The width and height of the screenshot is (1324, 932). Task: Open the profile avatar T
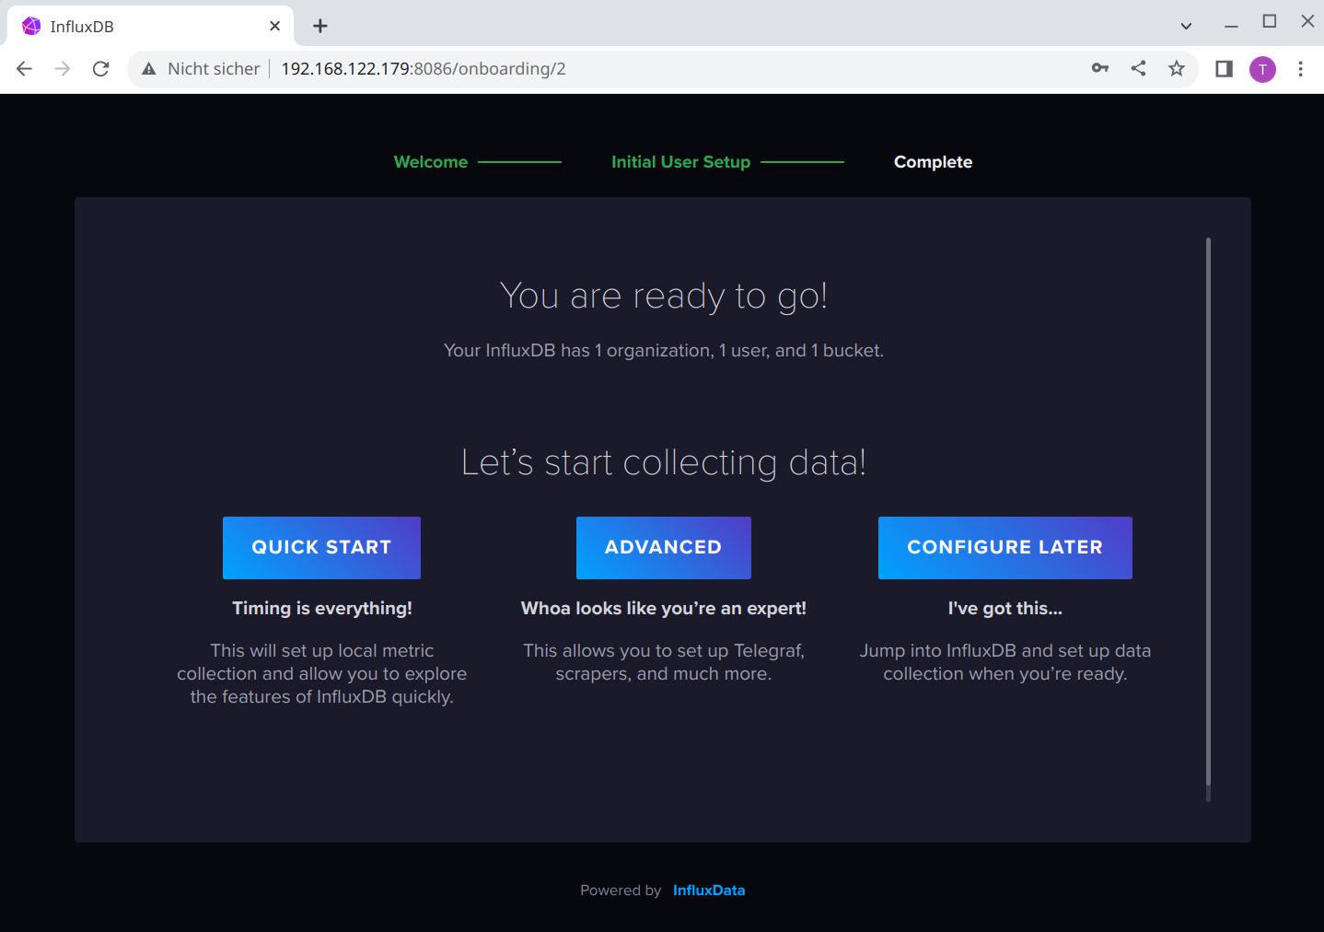[x=1262, y=69]
